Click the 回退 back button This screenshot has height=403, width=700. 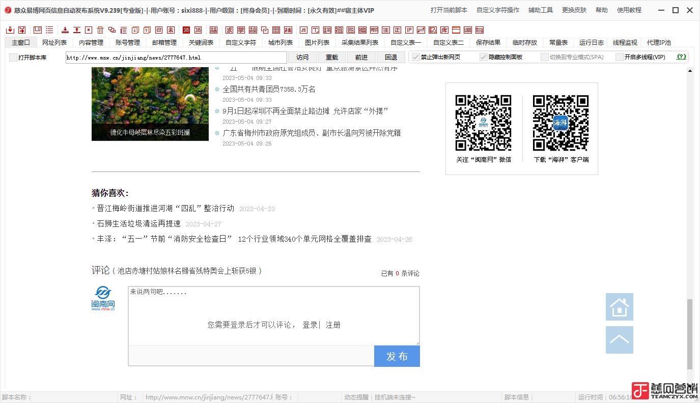[x=391, y=57]
